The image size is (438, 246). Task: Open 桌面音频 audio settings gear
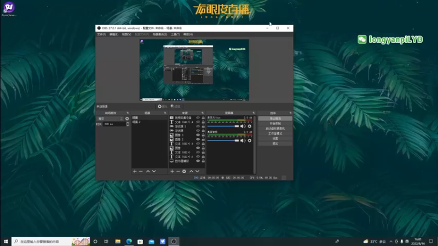[250, 140]
